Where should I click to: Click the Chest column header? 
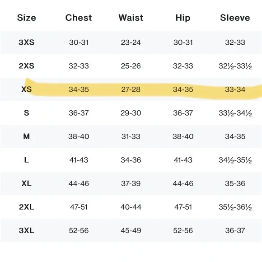79,18
